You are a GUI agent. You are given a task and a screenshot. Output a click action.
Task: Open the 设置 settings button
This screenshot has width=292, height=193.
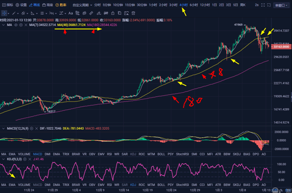point(21,5)
